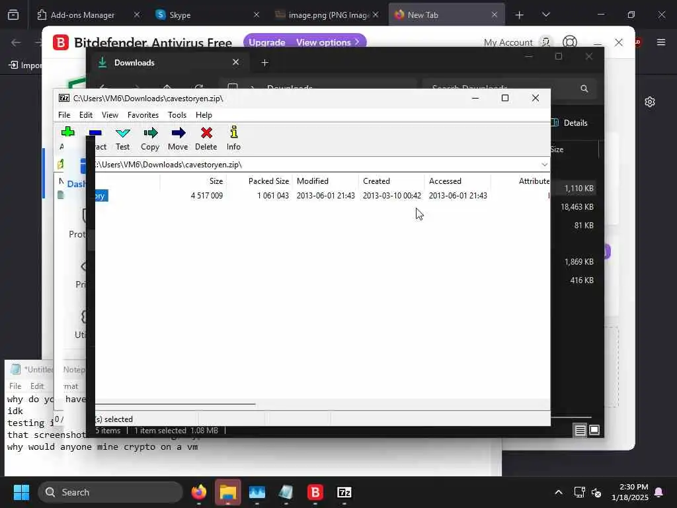The width and height of the screenshot is (677, 508).
Task: Open a new tab in File Explorer Downloads window
Action: pos(264,63)
